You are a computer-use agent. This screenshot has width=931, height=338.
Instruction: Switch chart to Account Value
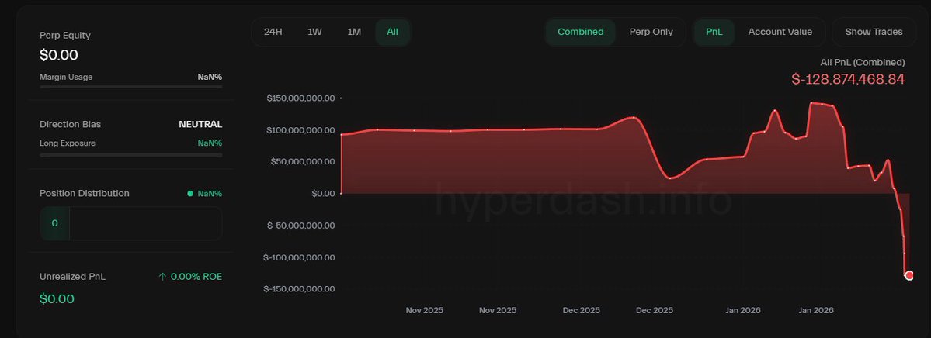coord(780,32)
